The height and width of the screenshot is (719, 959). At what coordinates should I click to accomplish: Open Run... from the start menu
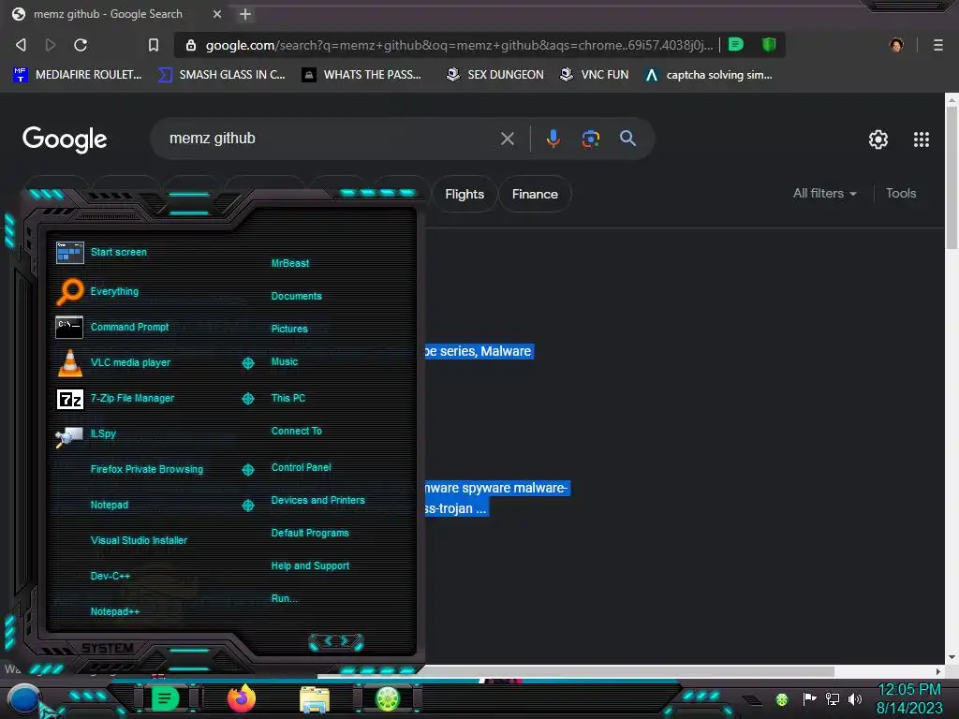[285, 598]
